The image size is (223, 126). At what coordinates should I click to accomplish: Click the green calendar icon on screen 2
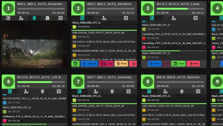coord(75,64)
